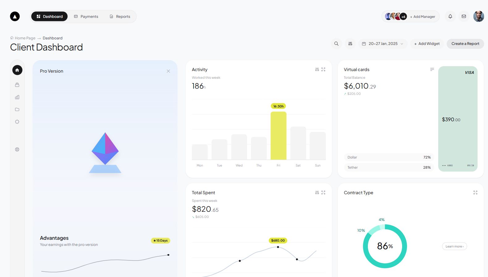Screen dimensions: 488x277
Task: Select the Sat bar in Activity chart
Action: 298,143
